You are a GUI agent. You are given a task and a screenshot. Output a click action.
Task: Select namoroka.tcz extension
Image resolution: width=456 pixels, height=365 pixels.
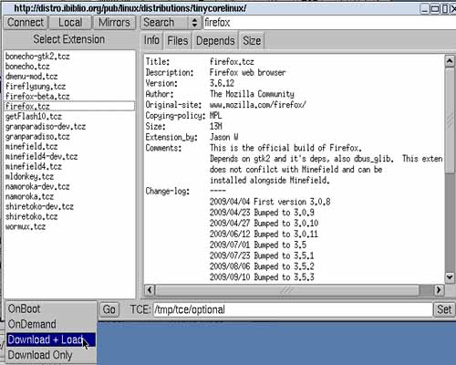69,197
